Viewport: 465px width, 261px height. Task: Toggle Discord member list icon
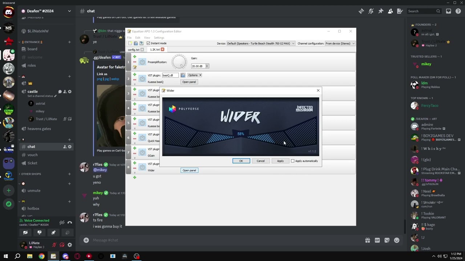(390, 11)
